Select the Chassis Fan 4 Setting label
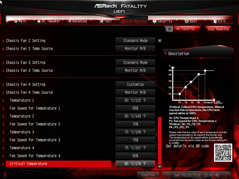Screen dimensions: 239x179 tap(26, 85)
